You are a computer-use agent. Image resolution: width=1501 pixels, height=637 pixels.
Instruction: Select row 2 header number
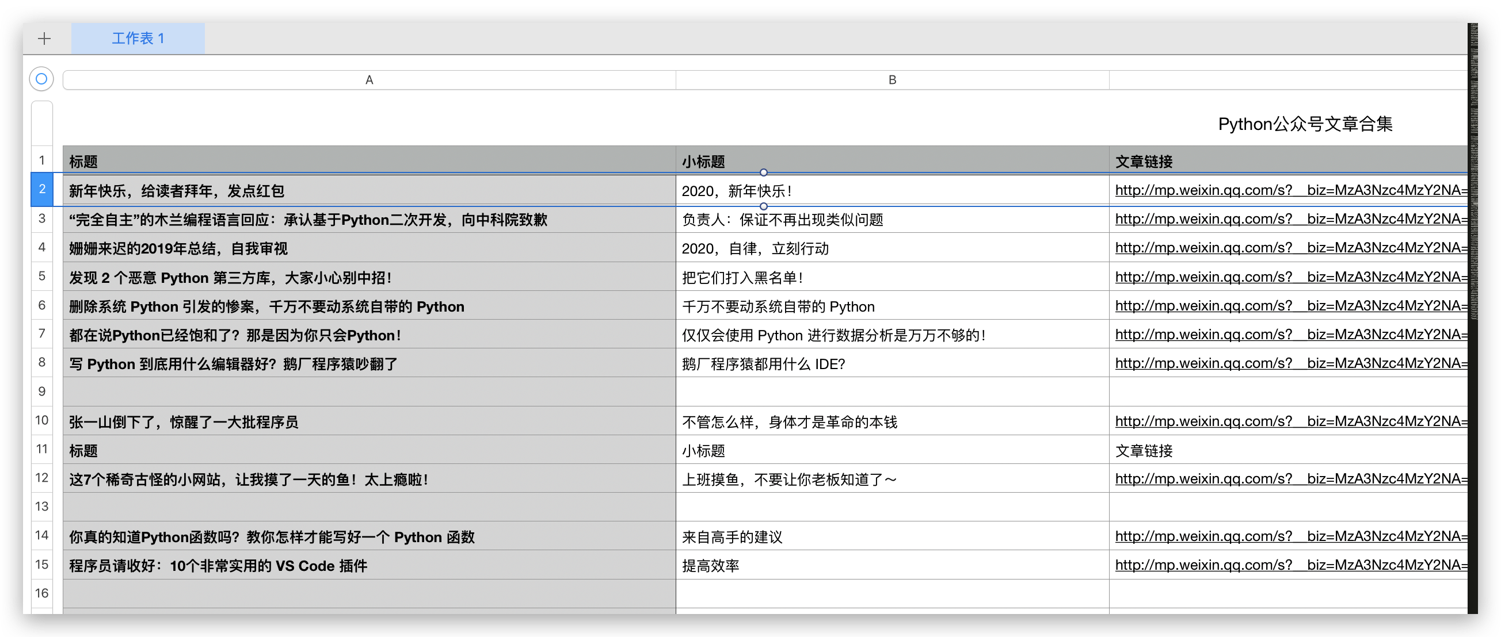click(42, 189)
